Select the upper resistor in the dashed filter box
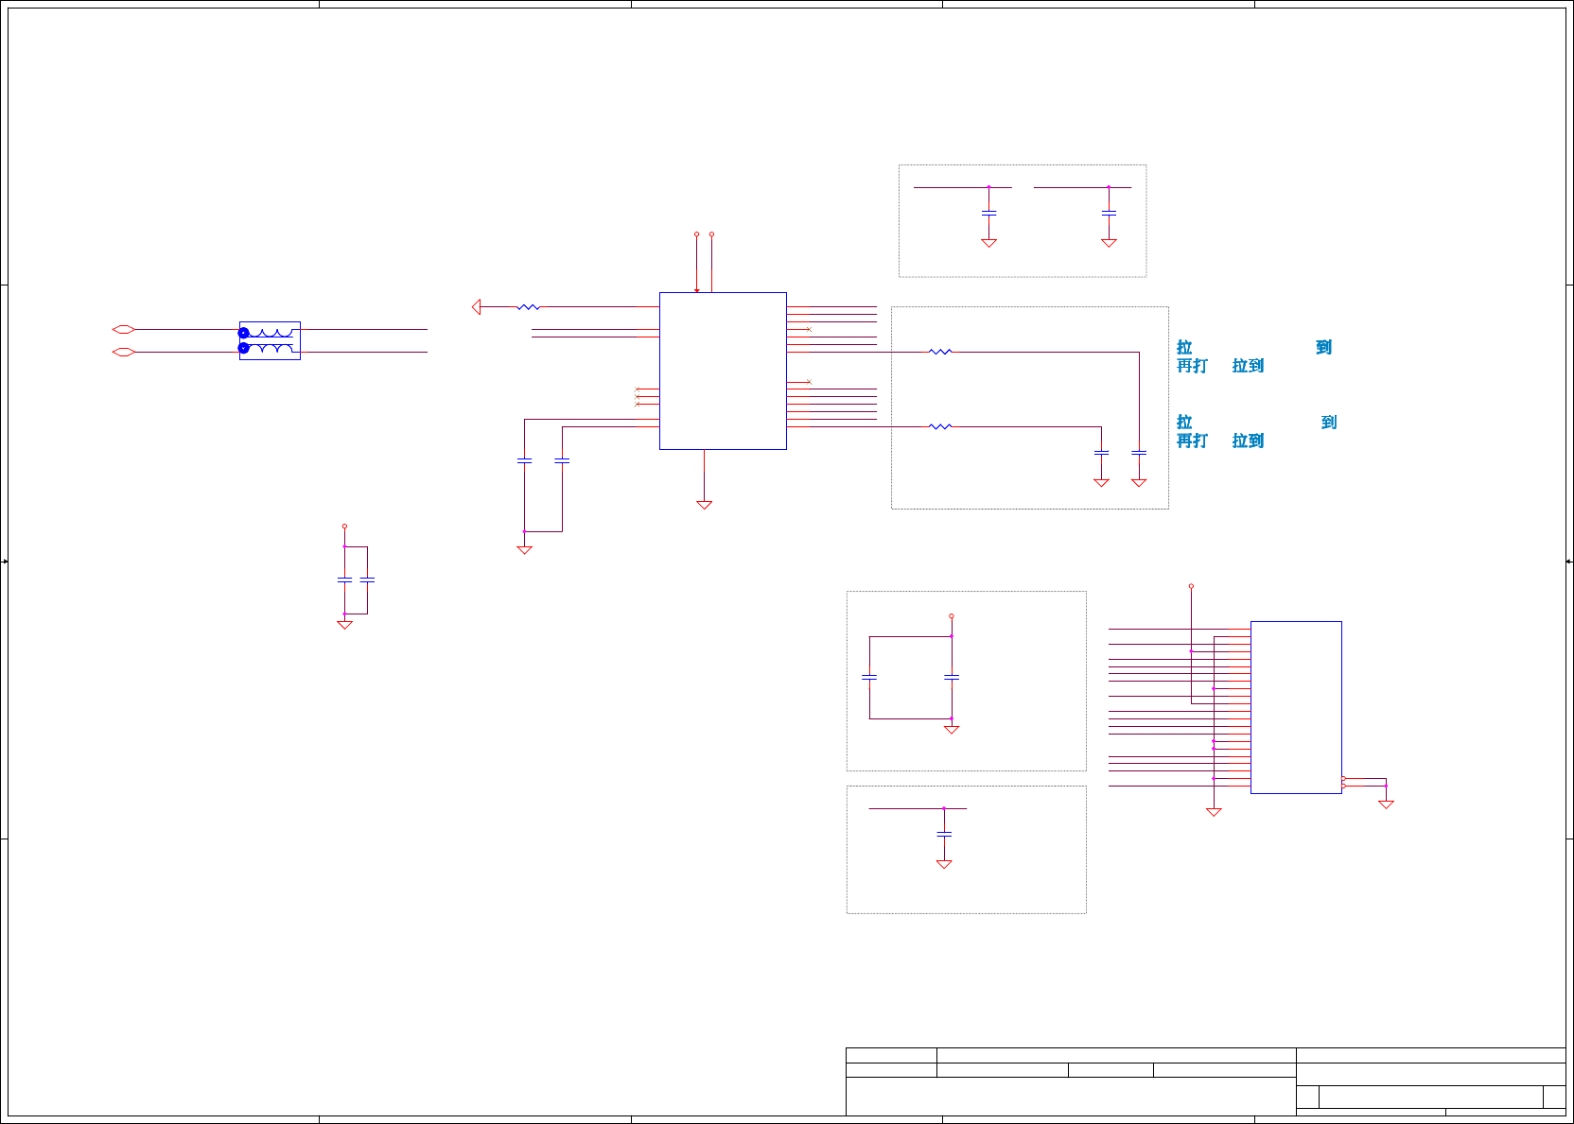Image resolution: width=1574 pixels, height=1124 pixels. [x=940, y=352]
